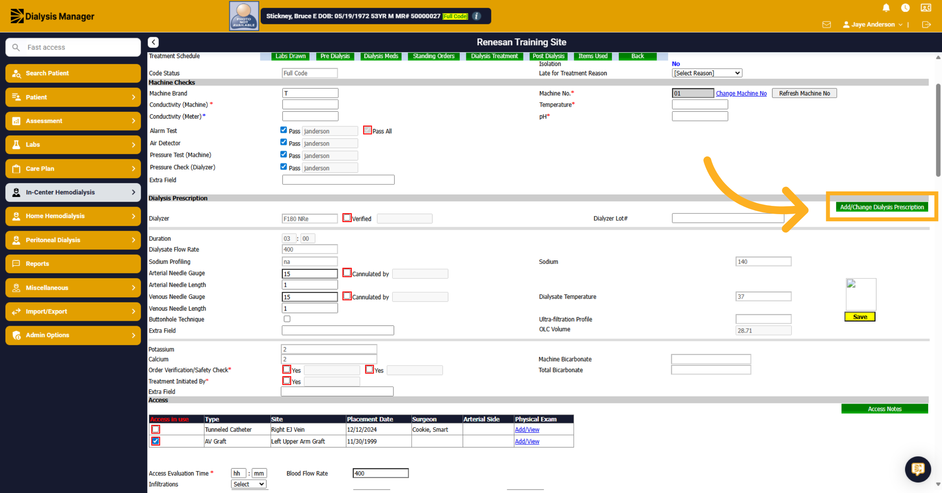Click the Reports sidebar icon
The image size is (942, 493).
(x=16, y=264)
